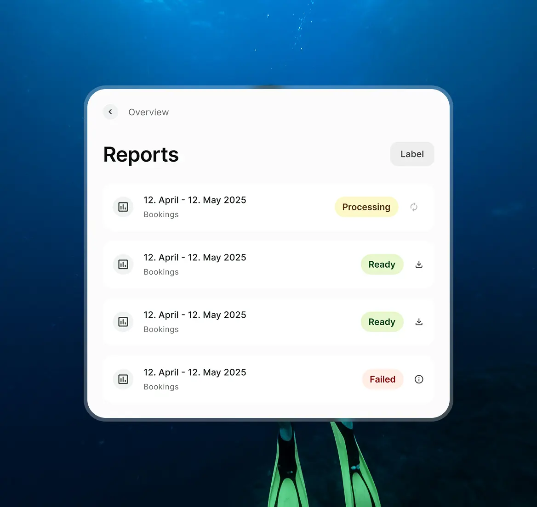This screenshot has width=537, height=507.
Task: Click the date range on the first report
Action: pyautogui.click(x=195, y=200)
